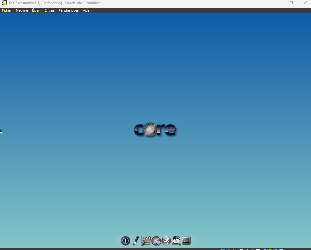This screenshot has width=311, height=250.
Task: Open the Périphériques menu
Action: click(x=69, y=10)
